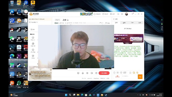Open File Explorer from taskbar

pos(78,95)
